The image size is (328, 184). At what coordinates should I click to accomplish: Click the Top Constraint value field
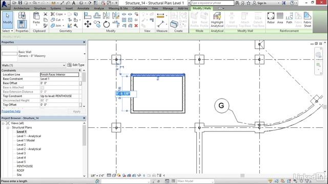[x=59, y=96]
